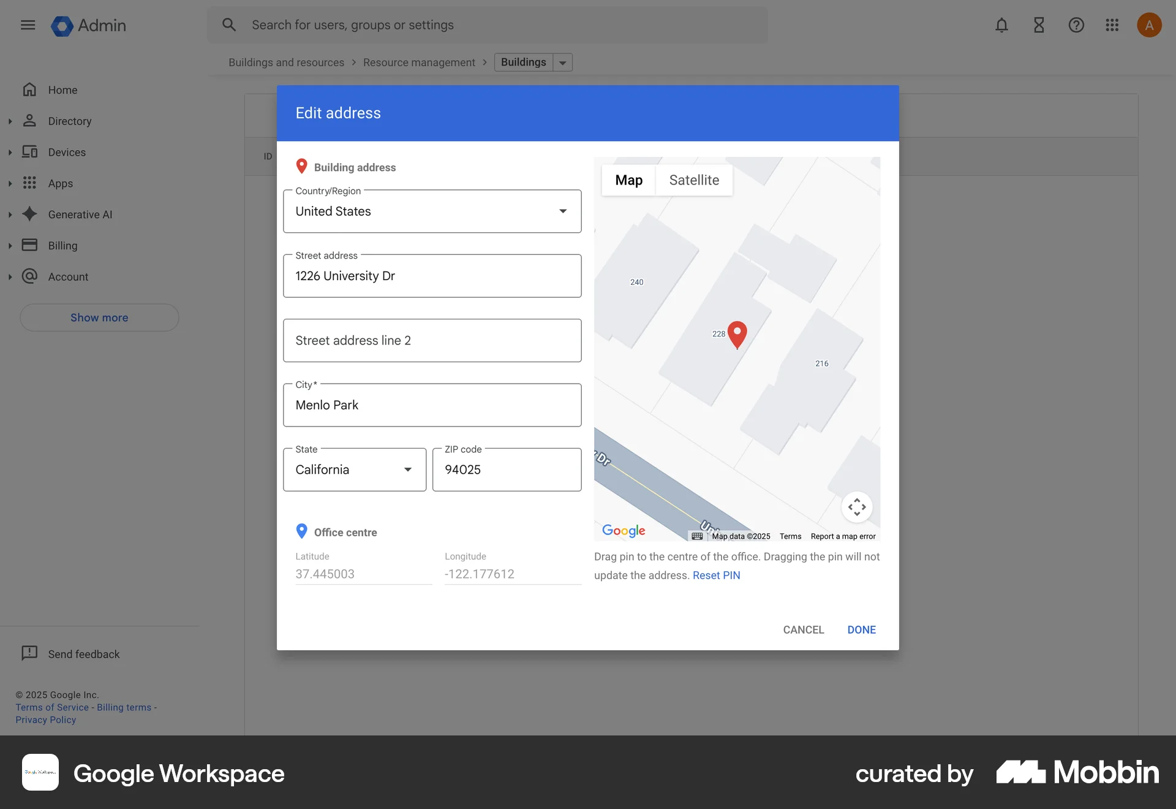Screen dimensions: 1176x809
Task: Click the Send feedback icon
Action: pos(29,653)
